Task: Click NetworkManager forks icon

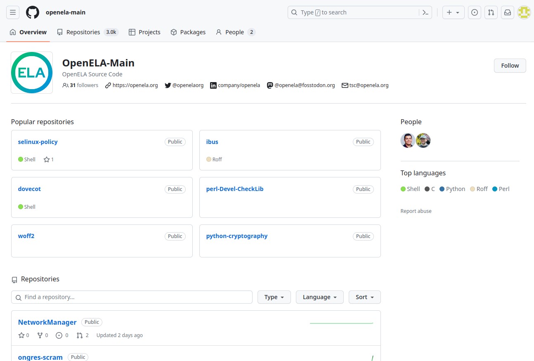Action: click(x=40, y=335)
